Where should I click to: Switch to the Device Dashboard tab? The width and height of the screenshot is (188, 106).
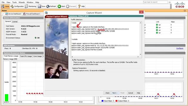[x=13, y=14]
